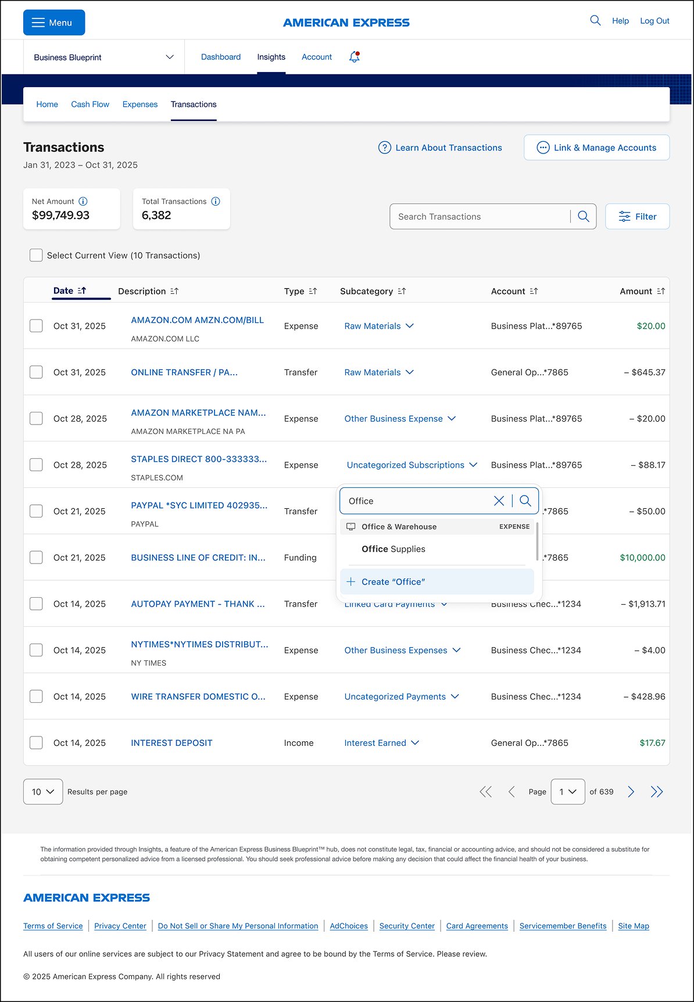Click the Search Transactions magnifier icon
This screenshot has height=1002, width=694.
click(x=584, y=217)
